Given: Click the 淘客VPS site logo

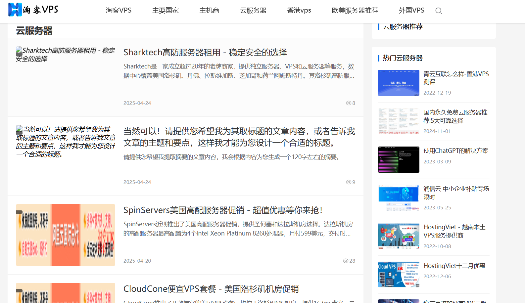Looking at the screenshot, I should click(33, 10).
